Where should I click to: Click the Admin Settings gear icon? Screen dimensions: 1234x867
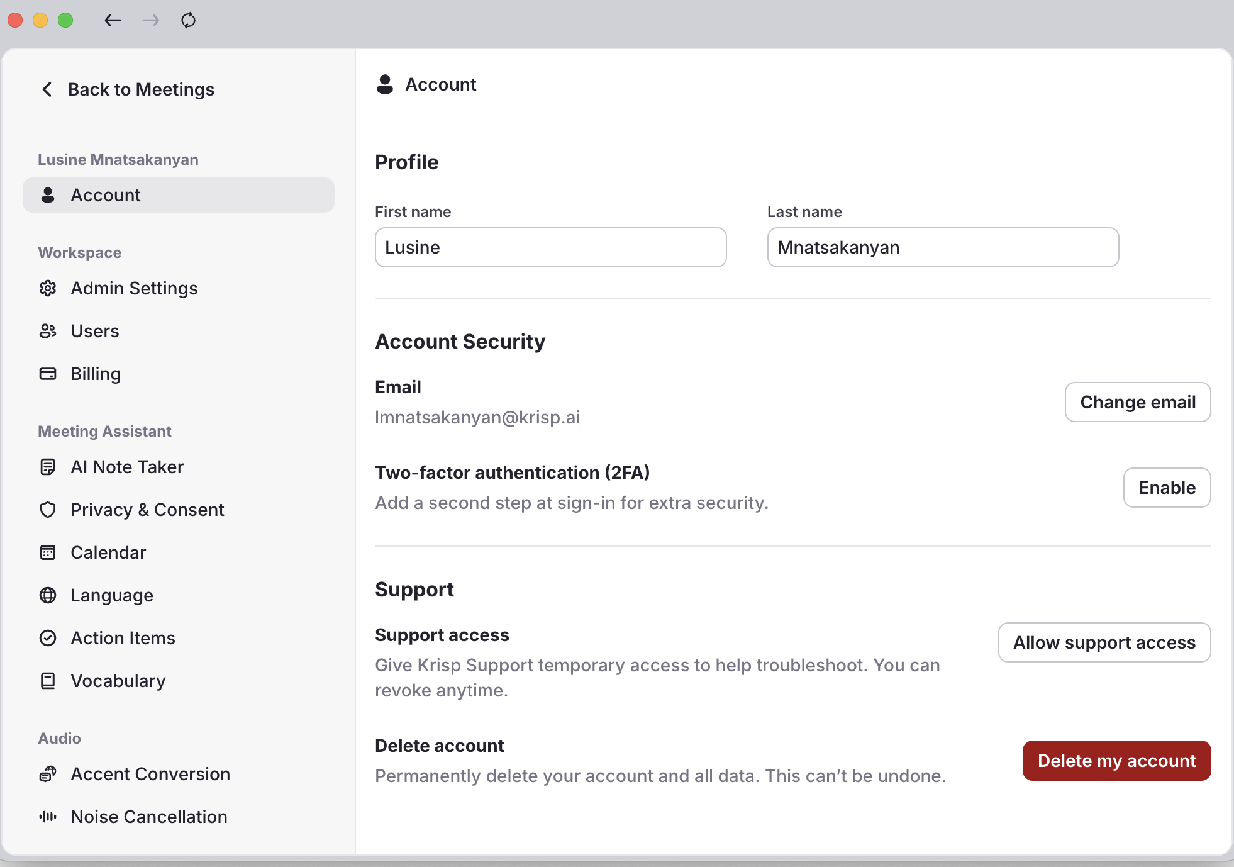(x=48, y=288)
